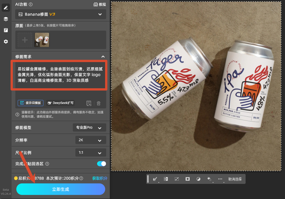285x199 pixels.
Task: Click the DeepSeek扩写 button
Action: [x=60, y=103]
